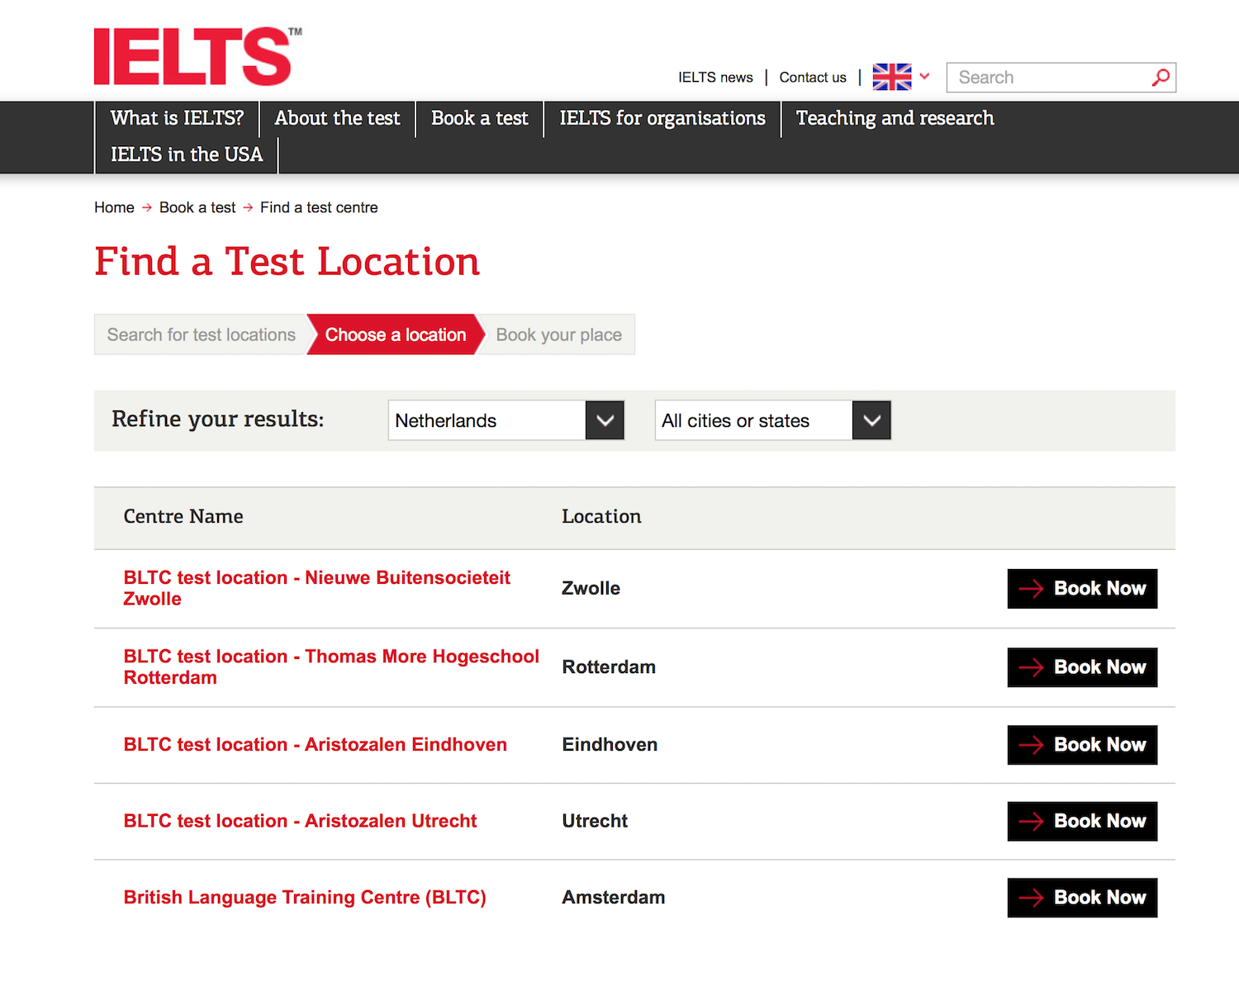Open the IELTS news link
Screen dimensions: 1239x986
715,78
